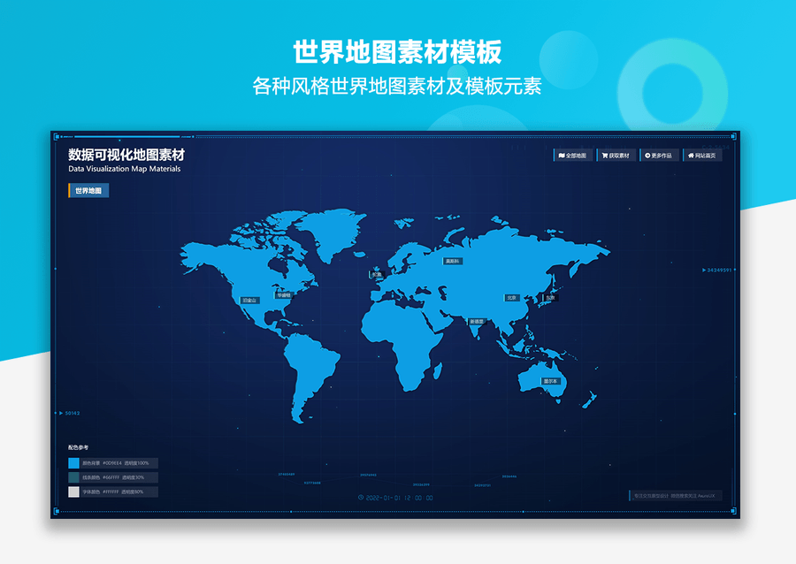Viewport: 796px width, 564px height.
Task: Click the #0D9EE4 background color swatch
Action: [73, 462]
